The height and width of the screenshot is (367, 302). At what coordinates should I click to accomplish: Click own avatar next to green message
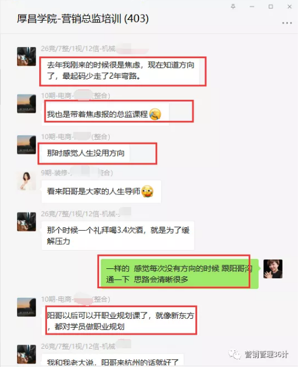click(273, 269)
